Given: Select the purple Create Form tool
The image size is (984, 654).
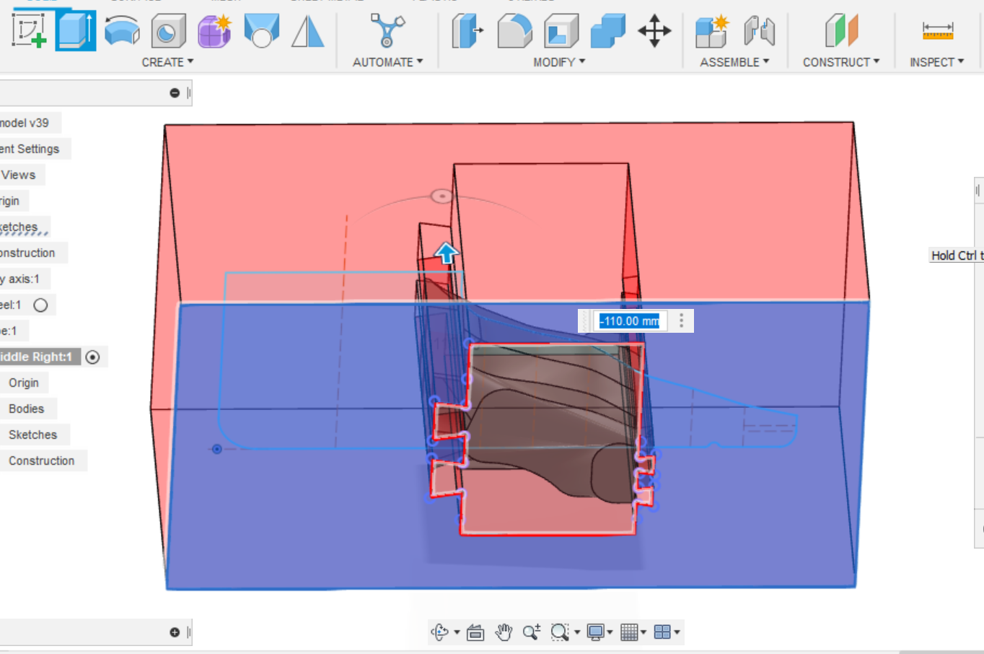Looking at the screenshot, I should point(214,30).
